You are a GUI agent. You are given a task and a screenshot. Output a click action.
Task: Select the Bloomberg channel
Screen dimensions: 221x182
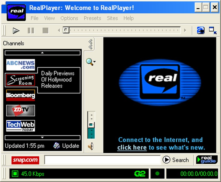[x=20, y=95]
